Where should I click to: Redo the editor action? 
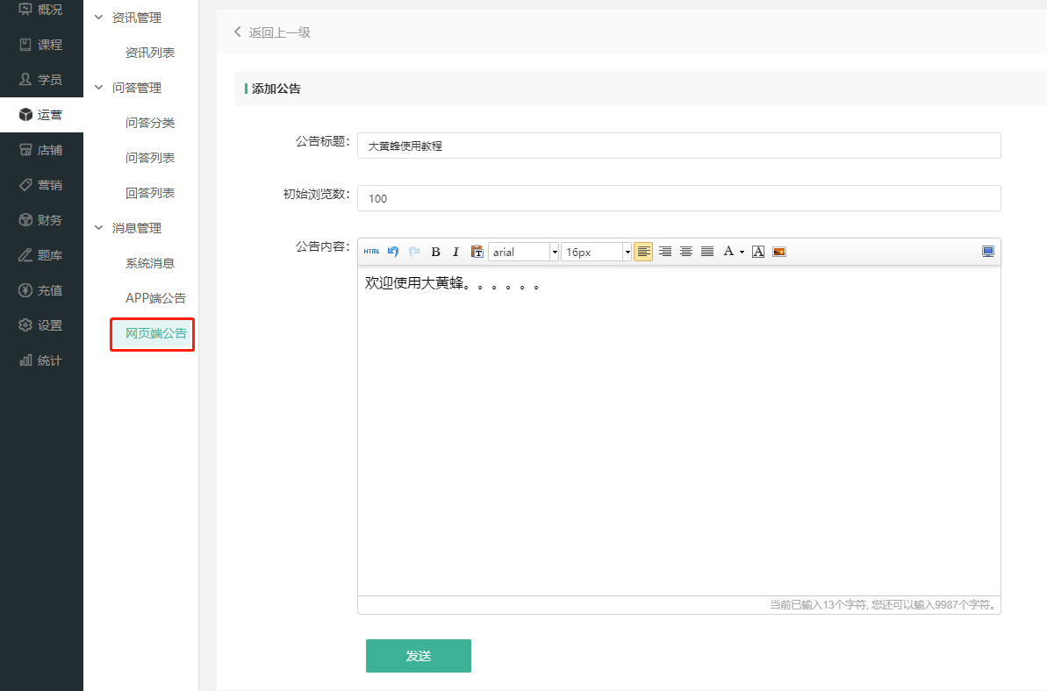(x=414, y=252)
